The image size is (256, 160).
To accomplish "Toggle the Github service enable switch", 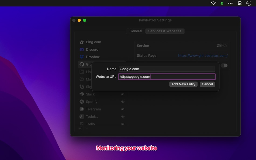I will tap(224, 65).
